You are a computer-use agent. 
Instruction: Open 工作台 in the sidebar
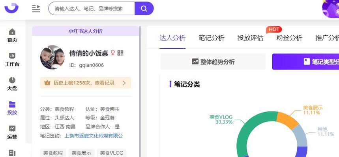[12, 60]
